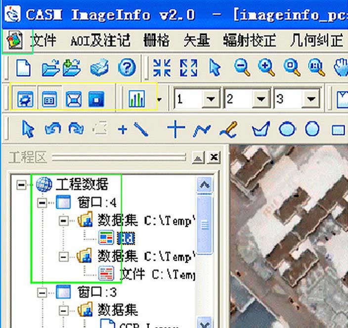Image resolution: width=348 pixels, height=328 pixels.
Task: Click the tree scrollbar thumb
Action: 205,225
